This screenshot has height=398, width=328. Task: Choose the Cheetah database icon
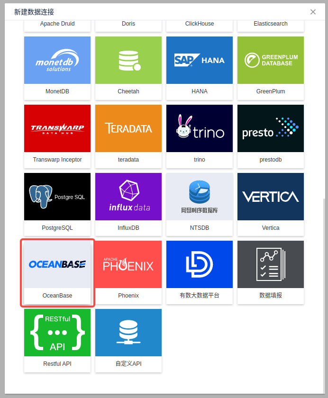coord(128,60)
